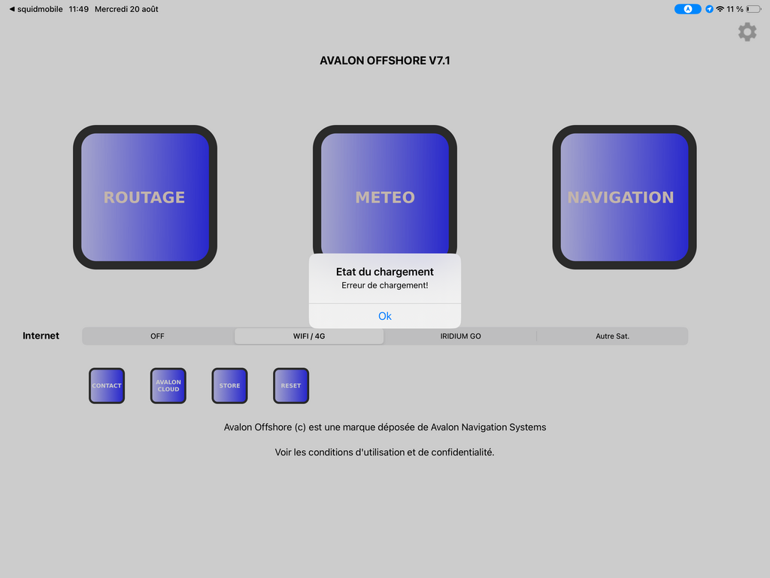Click the Internet label
Viewport: 770px width, 578px height.
tap(41, 336)
